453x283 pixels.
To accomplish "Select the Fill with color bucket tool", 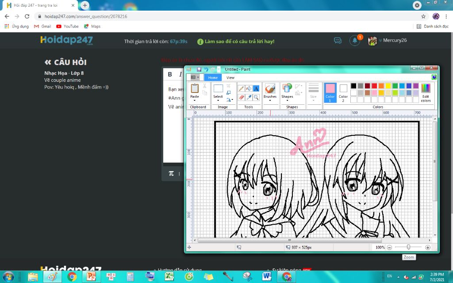I will point(249,88).
